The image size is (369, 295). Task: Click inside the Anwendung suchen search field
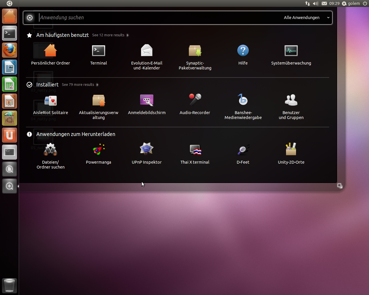click(115, 18)
